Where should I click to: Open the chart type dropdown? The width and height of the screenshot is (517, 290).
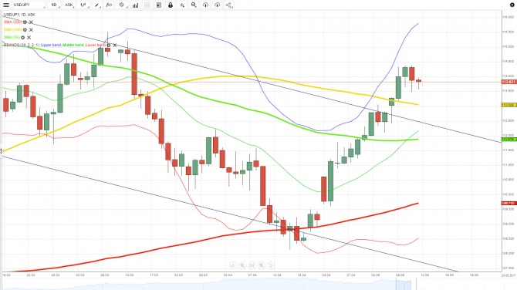[83, 5]
